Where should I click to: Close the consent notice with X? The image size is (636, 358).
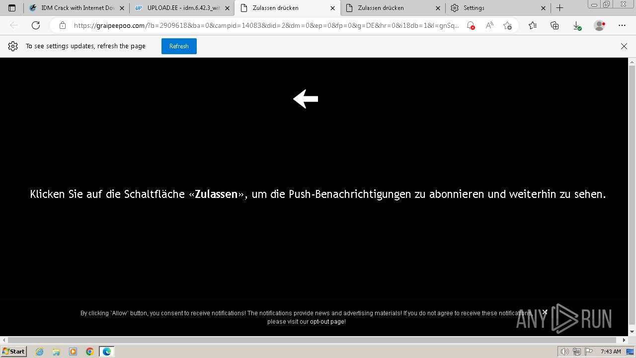(x=545, y=312)
